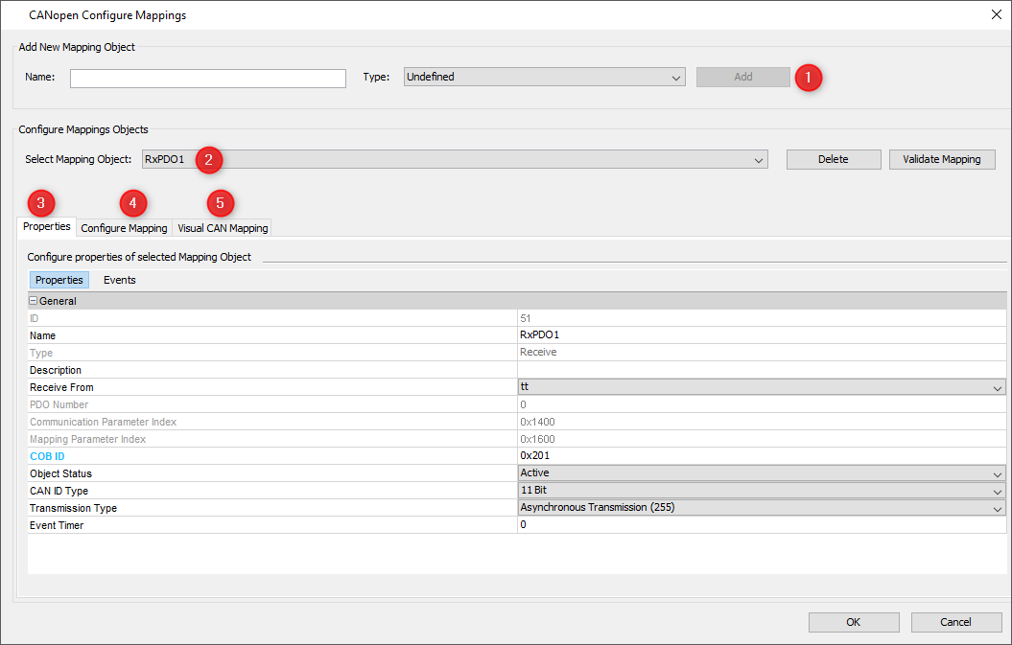This screenshot has height=645, width=1012.
Task: Open the Select Mapping Object dropdown
Action: (455, 159)
